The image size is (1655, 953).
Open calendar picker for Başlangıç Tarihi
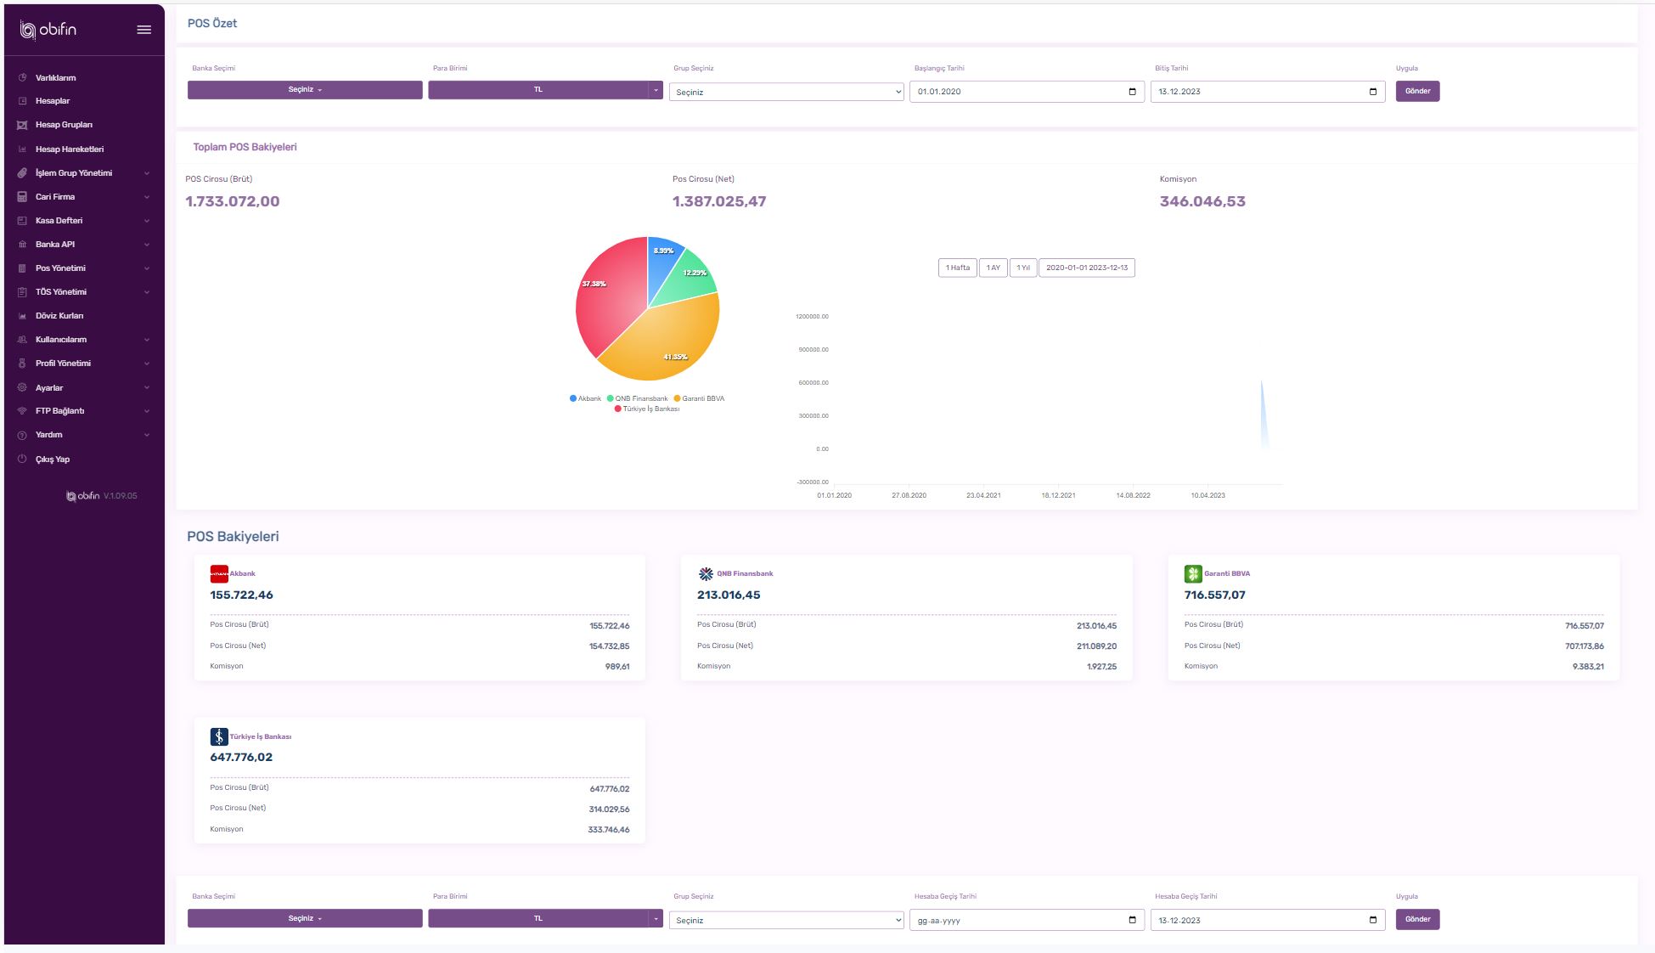pyautogui.click(x=1132, y=92)
